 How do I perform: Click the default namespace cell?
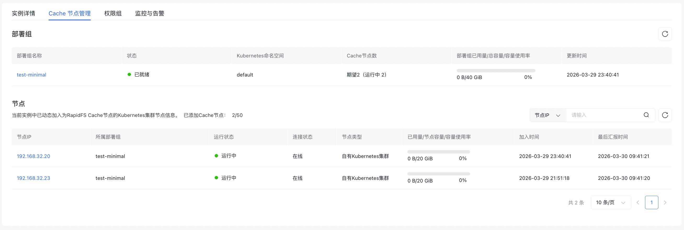pos(245,75)
